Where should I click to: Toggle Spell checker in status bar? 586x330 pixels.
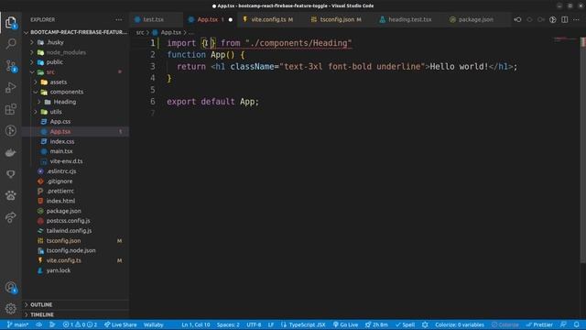click(405, 324)
